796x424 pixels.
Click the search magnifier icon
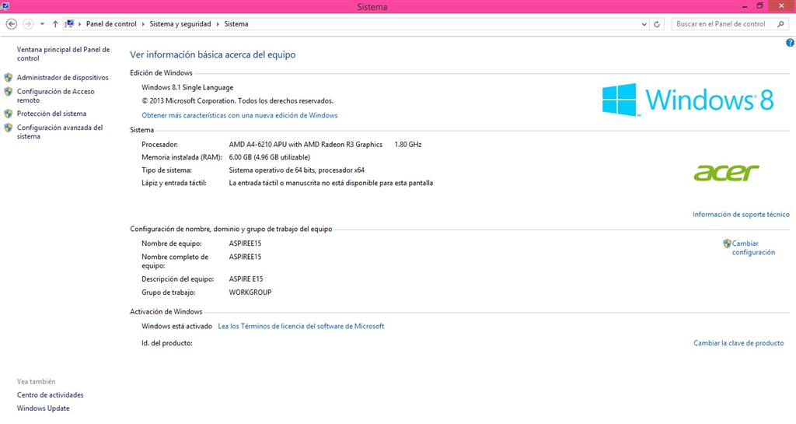tap(780, 24)
